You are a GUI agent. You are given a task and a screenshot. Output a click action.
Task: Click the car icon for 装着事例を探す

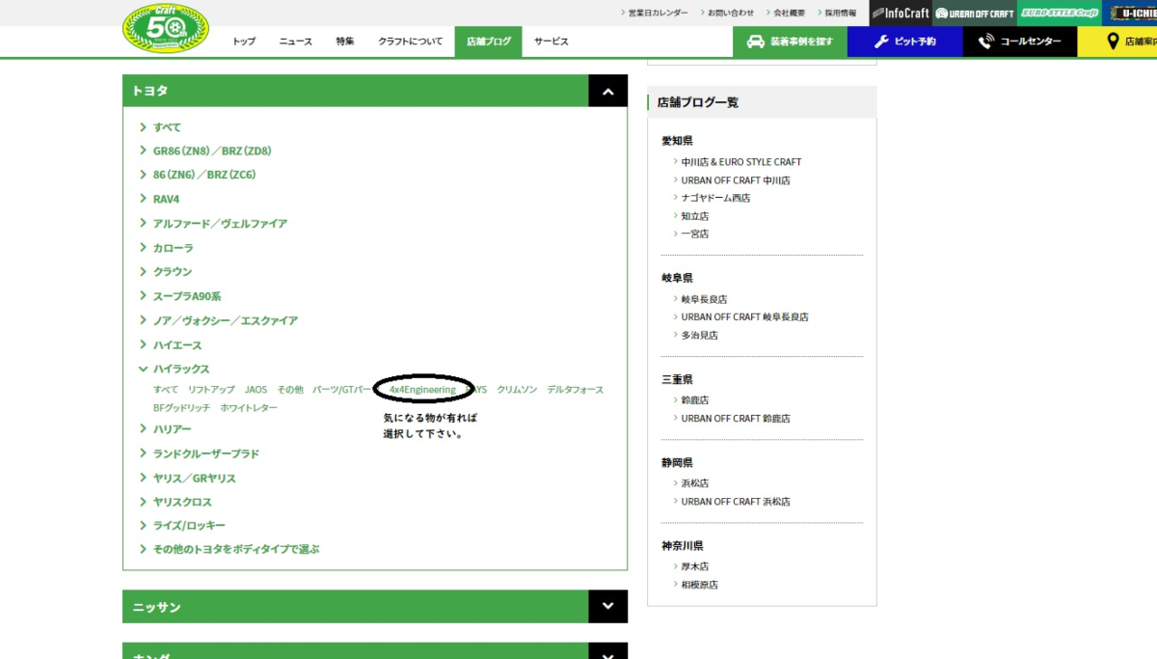[756, 41]
